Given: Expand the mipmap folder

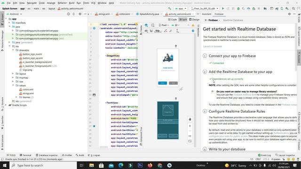Looking at the screenshot, I should pyautogui.click(x=13, y=77).
